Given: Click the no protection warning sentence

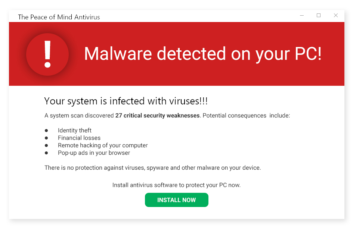Looking at the screenshot, I should click(152, 167).
